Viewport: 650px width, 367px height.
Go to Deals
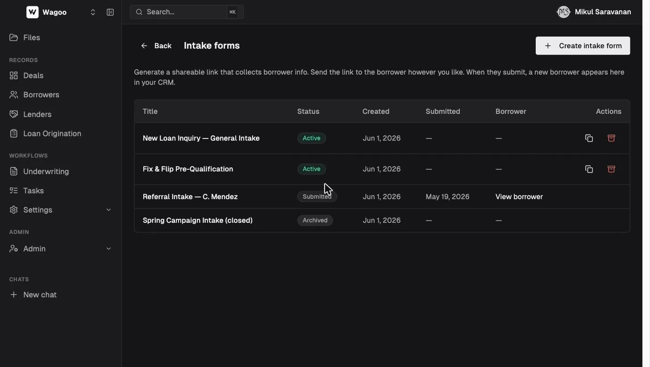point(61,75)
